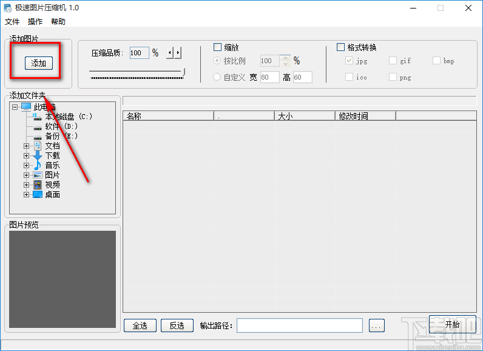483x351 pixels.
Task: Select 本地磁盘 (C:) in folder tree
Action: coord(69,117)
